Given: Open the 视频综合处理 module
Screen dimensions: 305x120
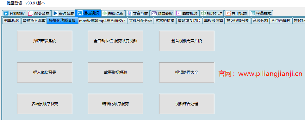Looking at the screenshot, I should pyautogui.click(x=187, y=104).
